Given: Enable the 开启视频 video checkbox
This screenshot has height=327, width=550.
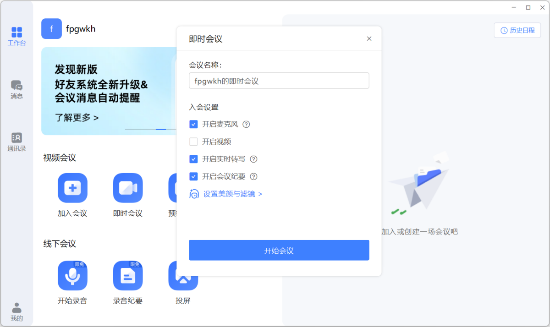Looking at the screenshot, I should 193,142.
